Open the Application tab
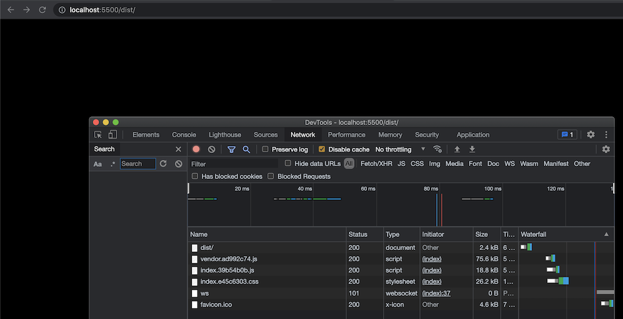The width and height of the screenshot is (623, 319). click(x=473, y=134)
